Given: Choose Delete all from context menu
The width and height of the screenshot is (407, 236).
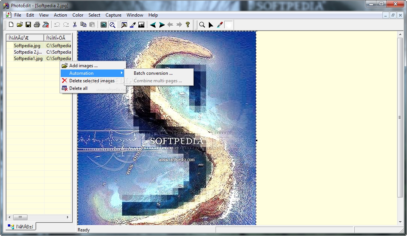Looking at the screenshot, I should pyautogui.click(x=93, y=88).
